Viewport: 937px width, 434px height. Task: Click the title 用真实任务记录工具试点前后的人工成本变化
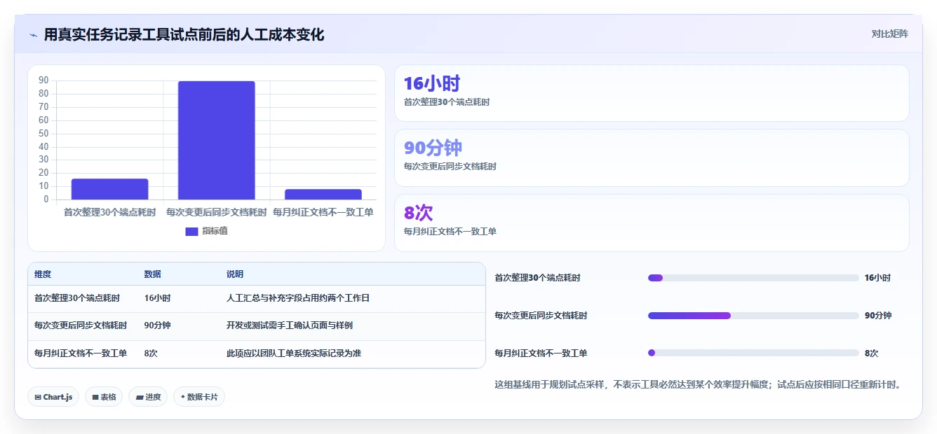[184, 34]
